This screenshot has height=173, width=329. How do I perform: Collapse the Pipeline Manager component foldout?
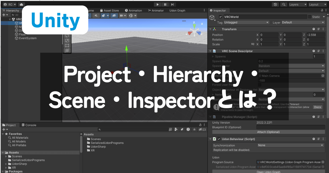[210, 117]
